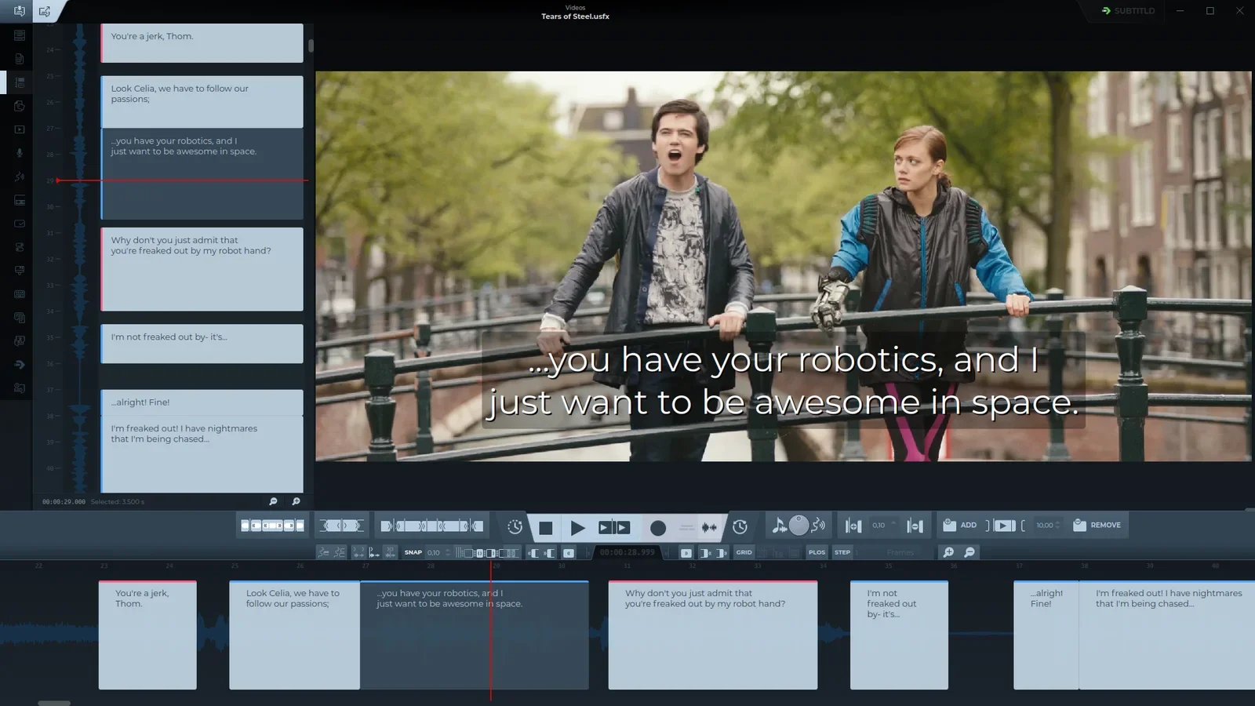Zoom in on the timeline
Viewport: 1255px width, 706px height.
pyautogui.click(x=948, y=552)
